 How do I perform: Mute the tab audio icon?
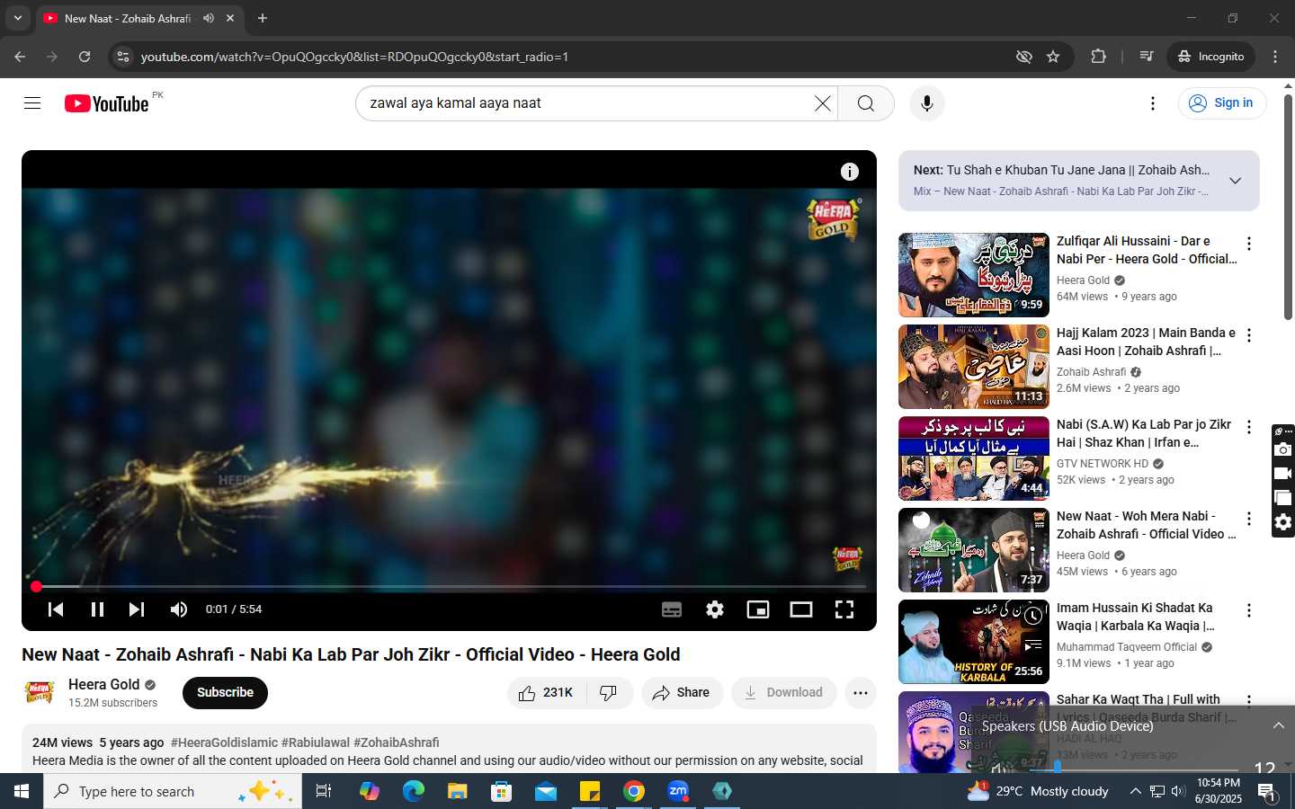209,18
